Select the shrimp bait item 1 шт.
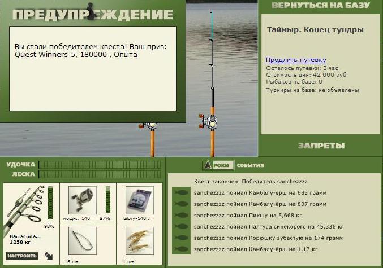This screenshot has width=383, height=268. (140, 241)
